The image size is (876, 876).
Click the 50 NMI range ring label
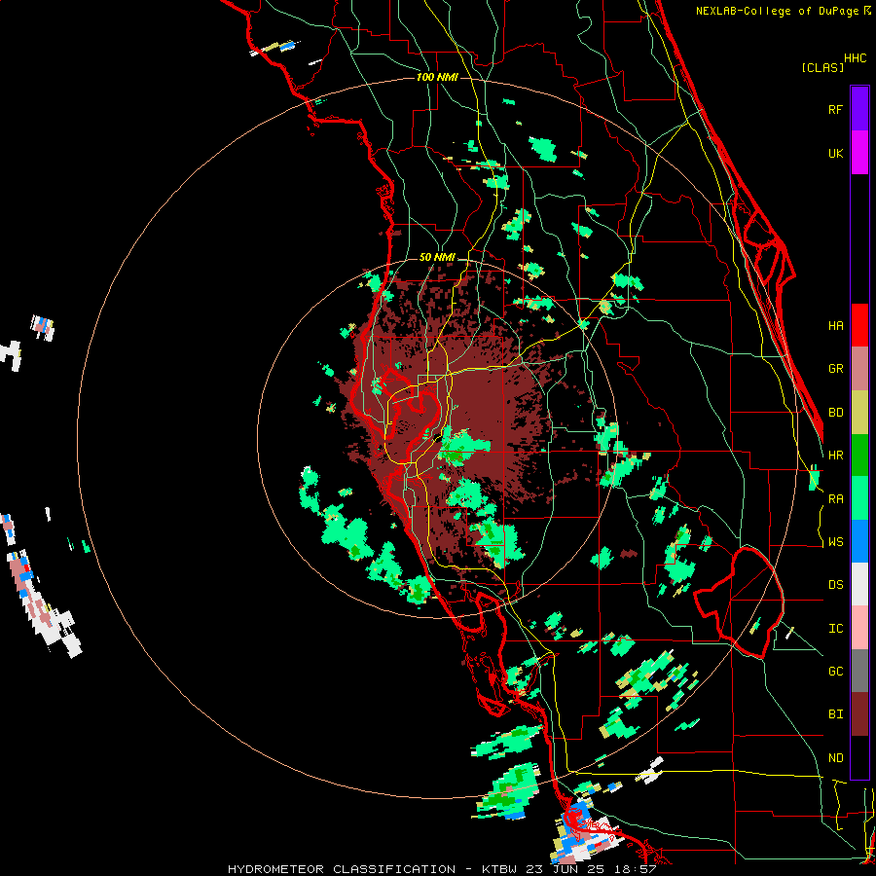click(437, 257)
